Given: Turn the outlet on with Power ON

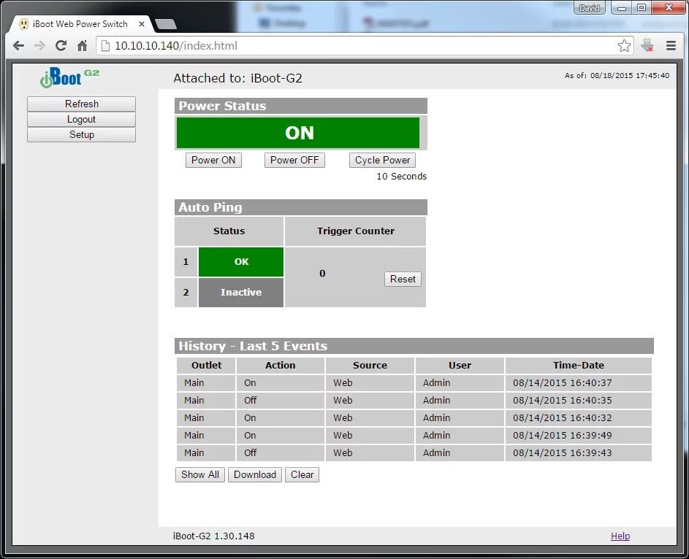Looking at the screenshot, I should point(213,160).
